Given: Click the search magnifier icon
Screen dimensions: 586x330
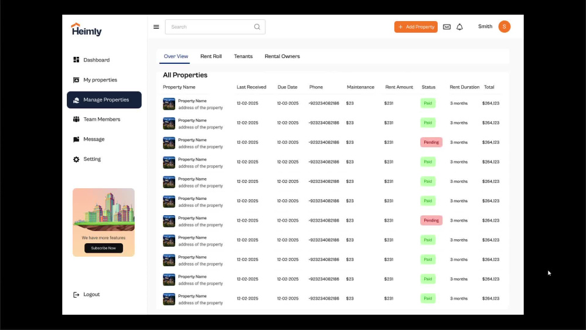Looking at the screenshot, I should (257, 27).
